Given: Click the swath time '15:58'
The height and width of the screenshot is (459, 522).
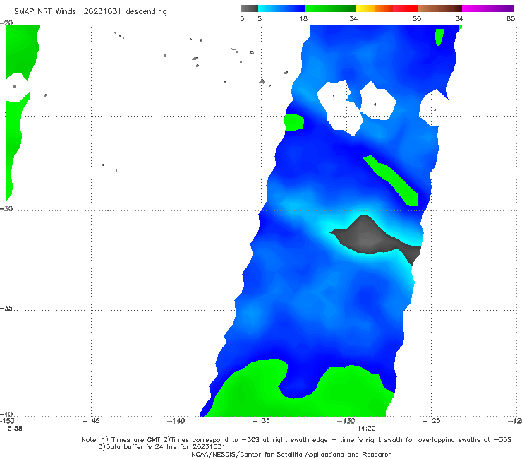Looking at the screenshot, I should (x=13, y=429).
